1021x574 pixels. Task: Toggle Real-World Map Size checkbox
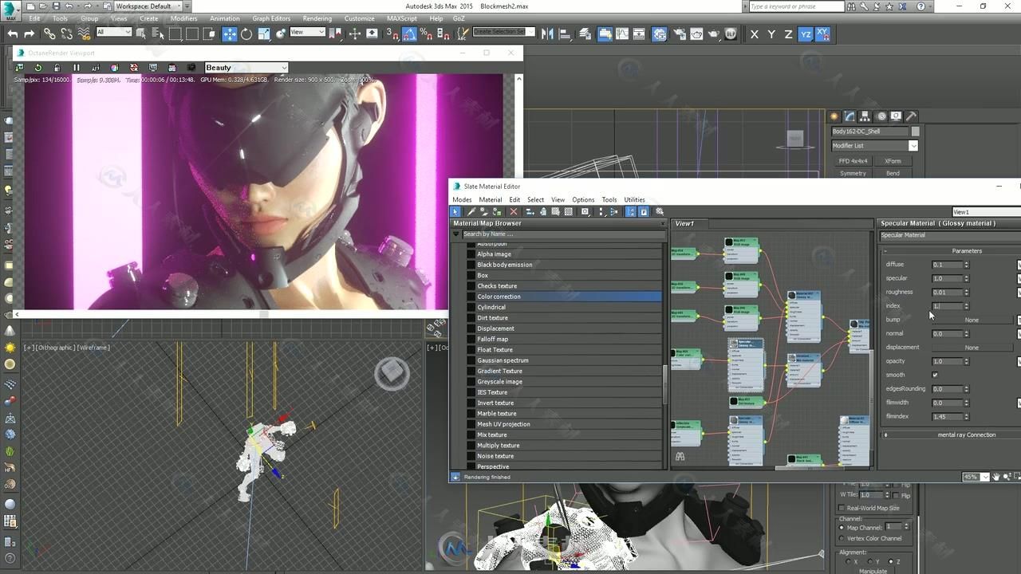click(842, 508)
